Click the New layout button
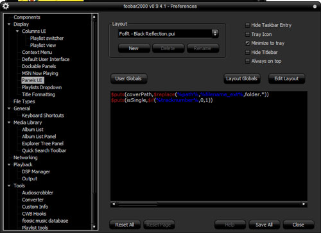This screenshot has height=233, width=321. (134, 48)
